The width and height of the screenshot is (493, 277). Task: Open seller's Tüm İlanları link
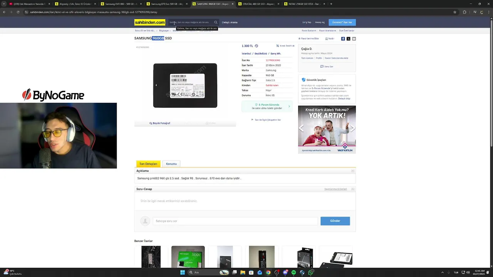(307, 58)
